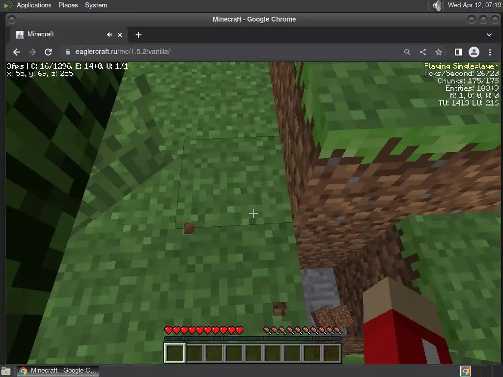Click the eaglercraft.ru URL field
The width and height of the screenshot is (503, 377).
(x=231, y=52)
